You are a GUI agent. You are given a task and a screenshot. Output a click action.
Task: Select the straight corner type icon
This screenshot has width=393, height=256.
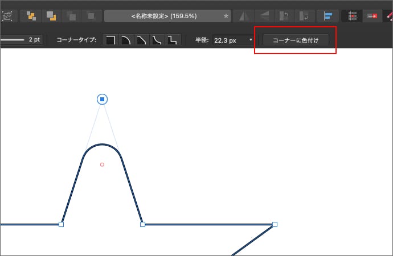click(110, 40)
